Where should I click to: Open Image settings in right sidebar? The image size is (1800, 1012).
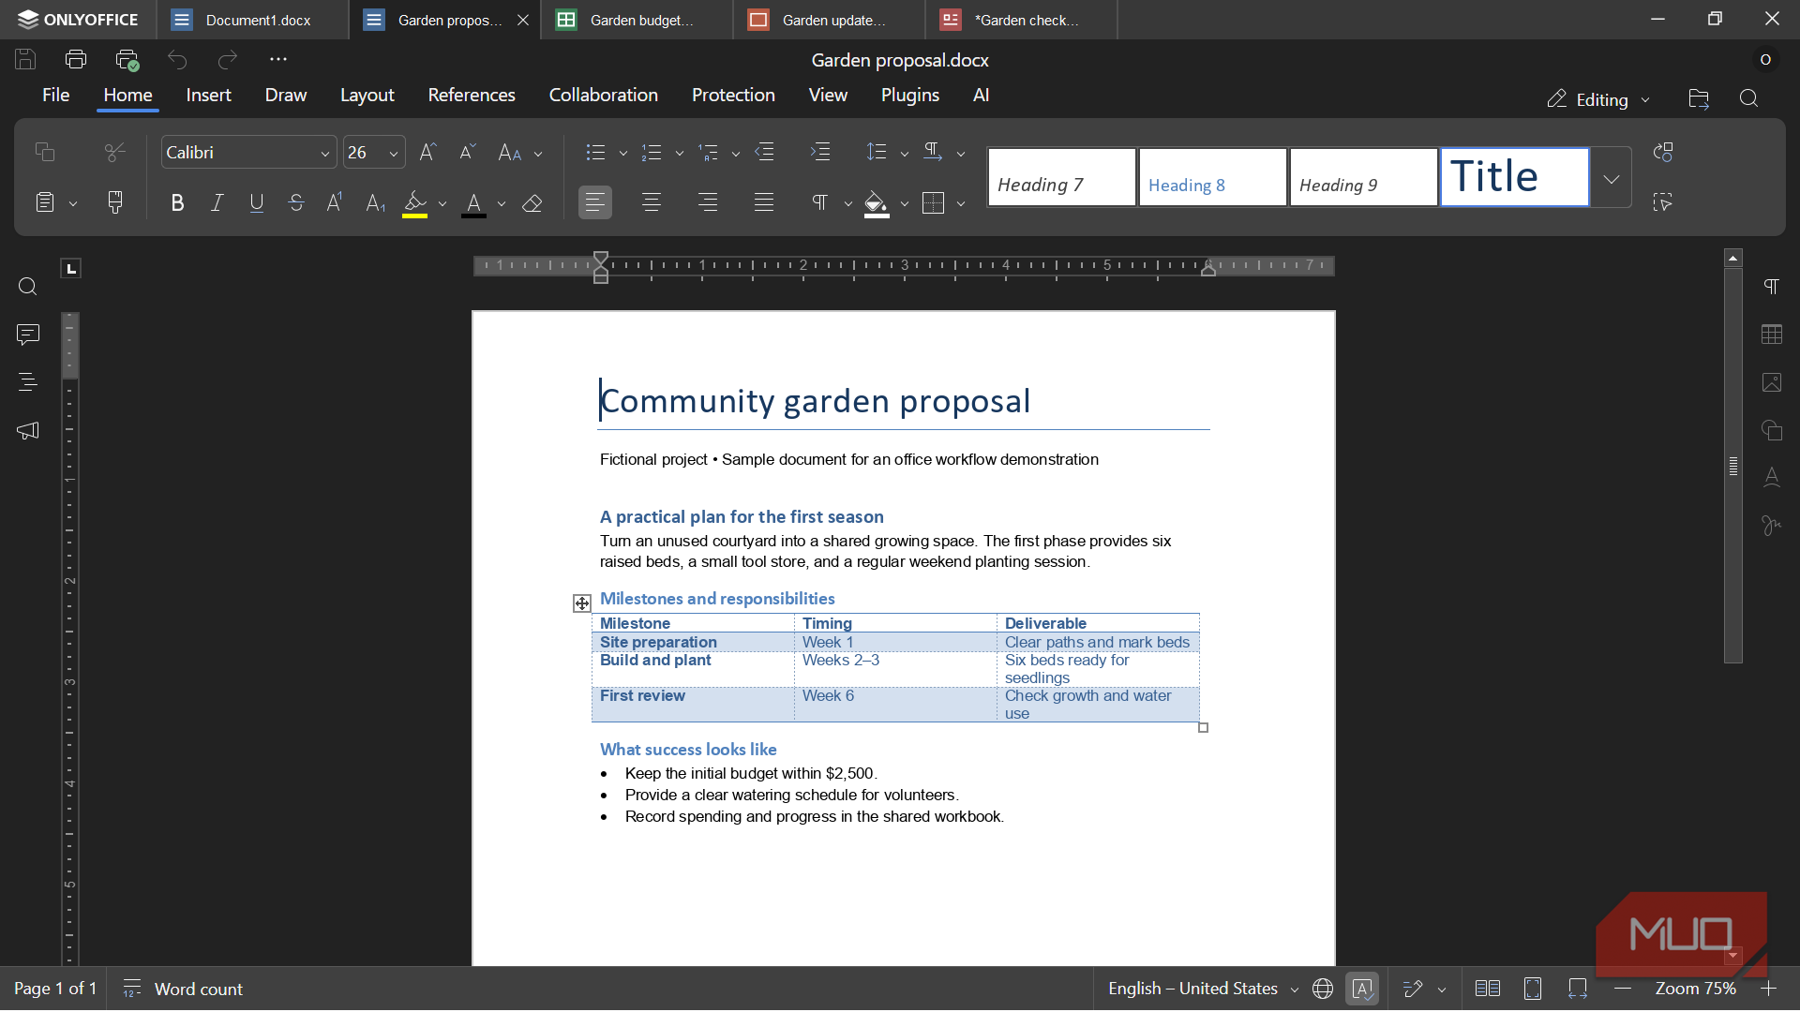tap(1772, 382)
